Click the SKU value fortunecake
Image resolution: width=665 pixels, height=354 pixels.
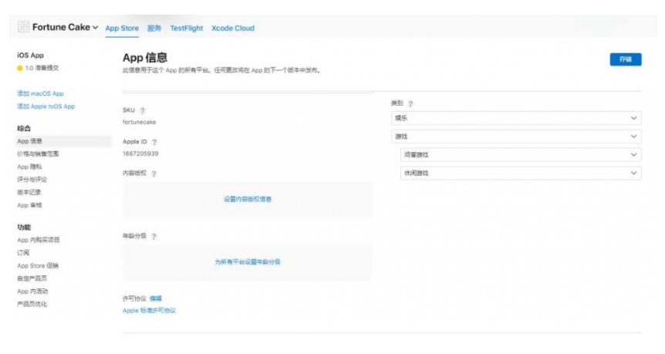139,122
